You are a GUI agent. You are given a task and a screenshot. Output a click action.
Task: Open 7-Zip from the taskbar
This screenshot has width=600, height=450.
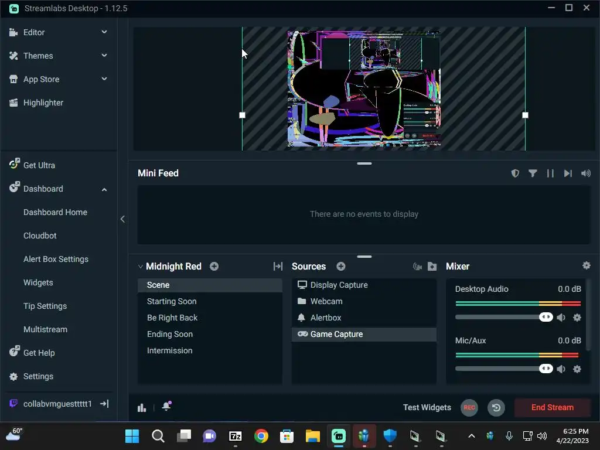(x=236, y=436)
